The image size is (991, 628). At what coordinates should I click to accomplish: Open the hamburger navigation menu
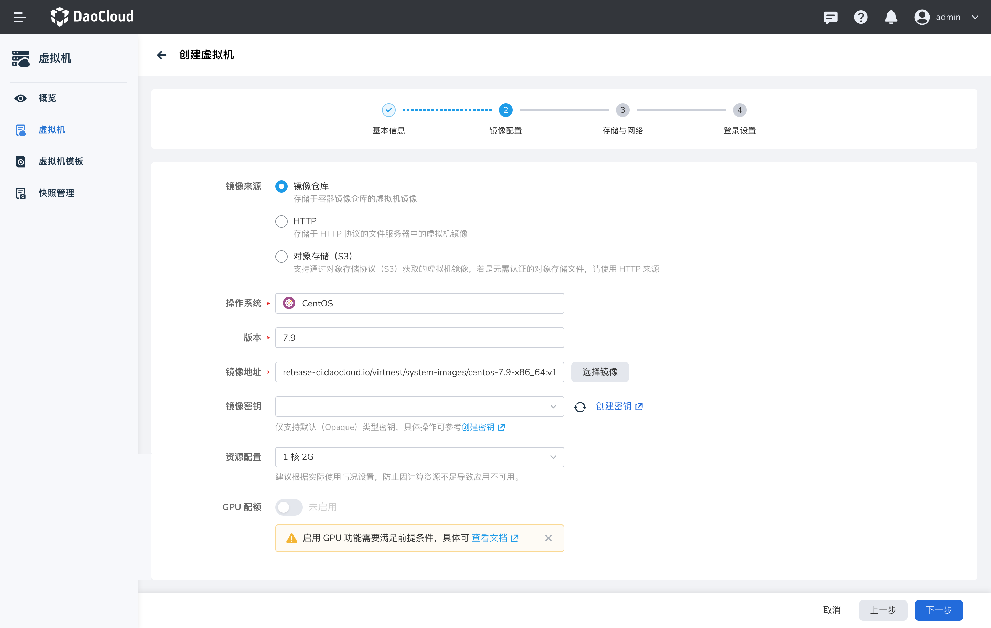coord(19,17)
